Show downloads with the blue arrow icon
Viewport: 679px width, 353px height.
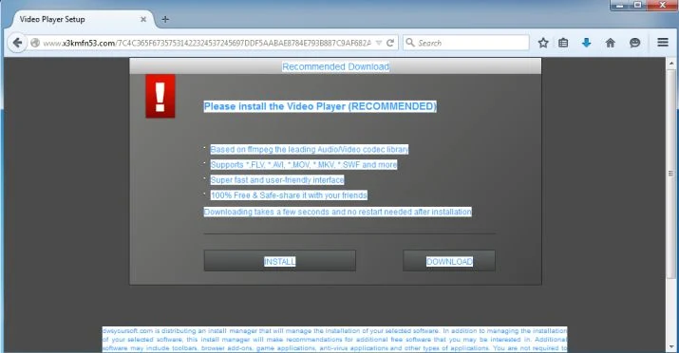click(x=586, y=43)
